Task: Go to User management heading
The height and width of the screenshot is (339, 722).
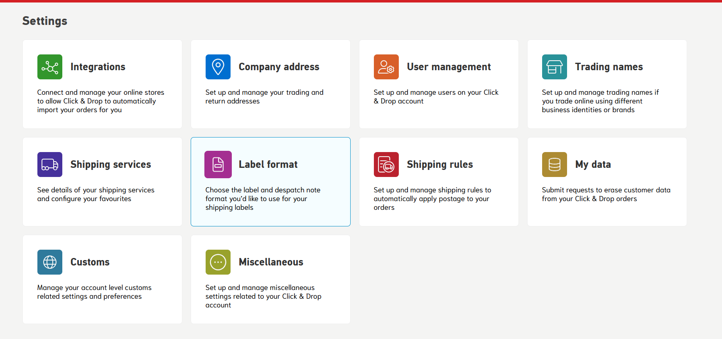Action: tap(449, 67)
